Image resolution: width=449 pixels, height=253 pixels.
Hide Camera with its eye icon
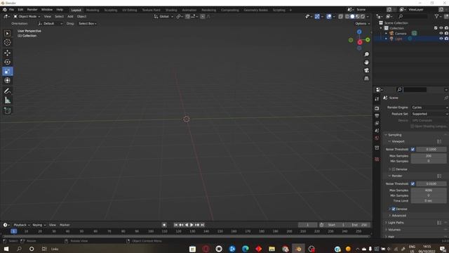(x=441, y=34)
